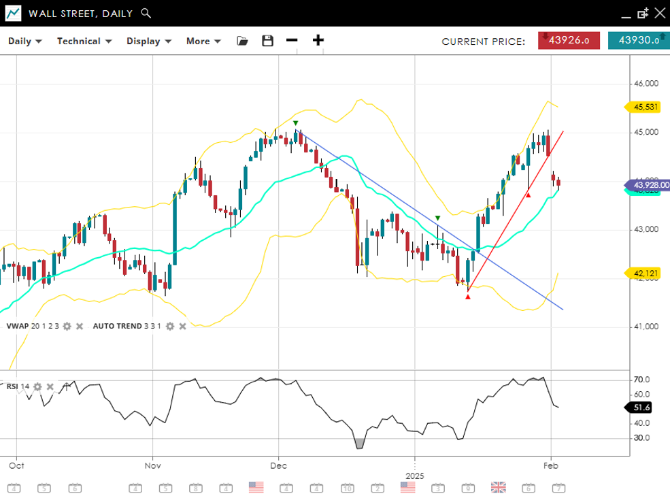Open the More menu

203,41
